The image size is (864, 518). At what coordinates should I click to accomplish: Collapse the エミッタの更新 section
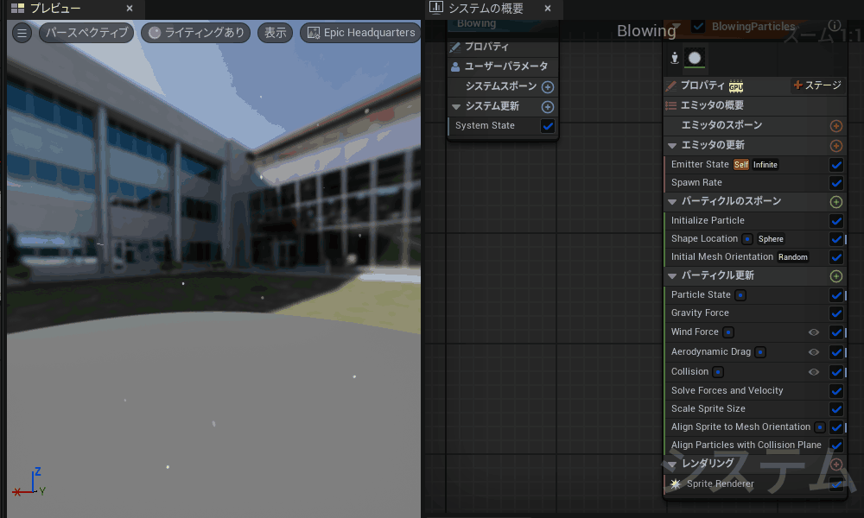click(x=672, y=145)
